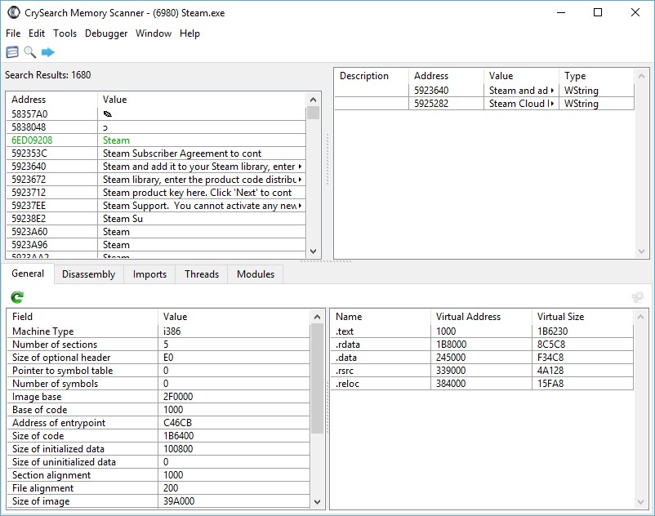Select the .rsrc section row
This screenshot has height=516, width=655.
(x=482, y=371)
